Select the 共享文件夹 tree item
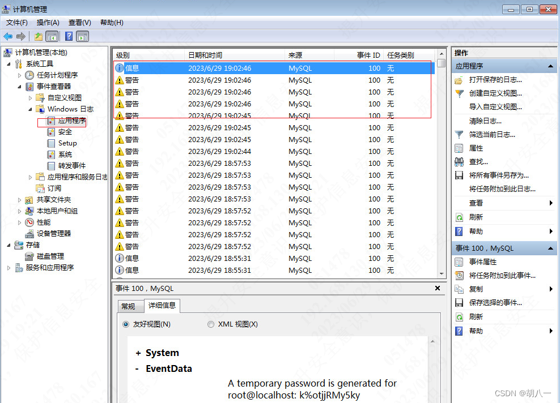 click(54, 200)
